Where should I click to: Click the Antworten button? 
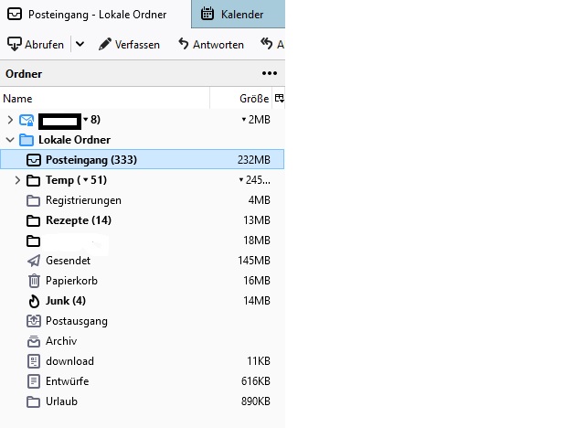(x=211, y=44)
